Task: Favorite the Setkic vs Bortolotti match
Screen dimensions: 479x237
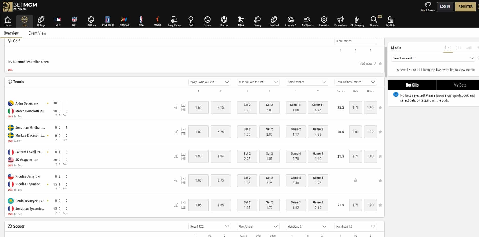Action: click(x=380, y=107)
